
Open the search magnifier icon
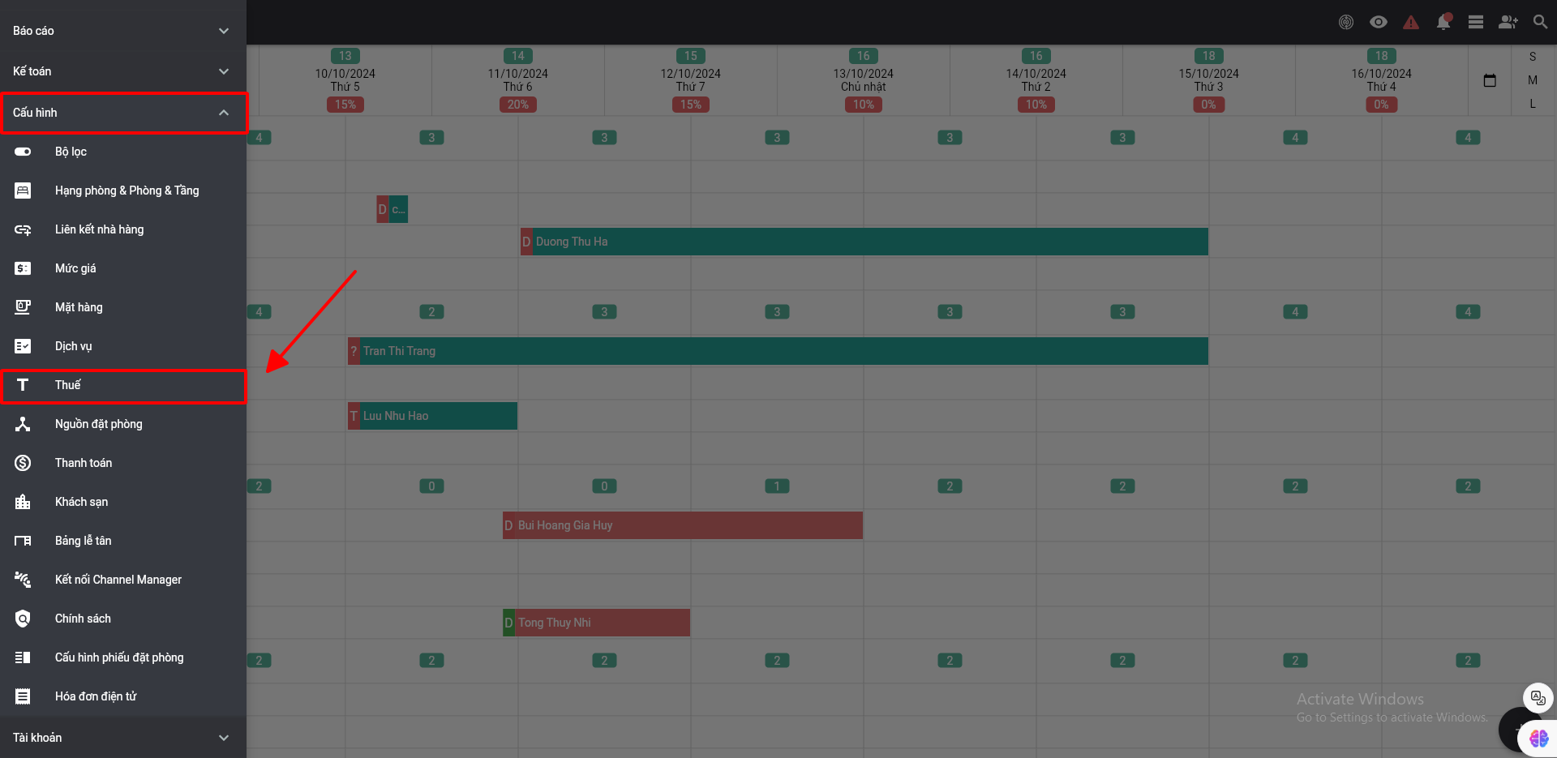point(1540,22)
